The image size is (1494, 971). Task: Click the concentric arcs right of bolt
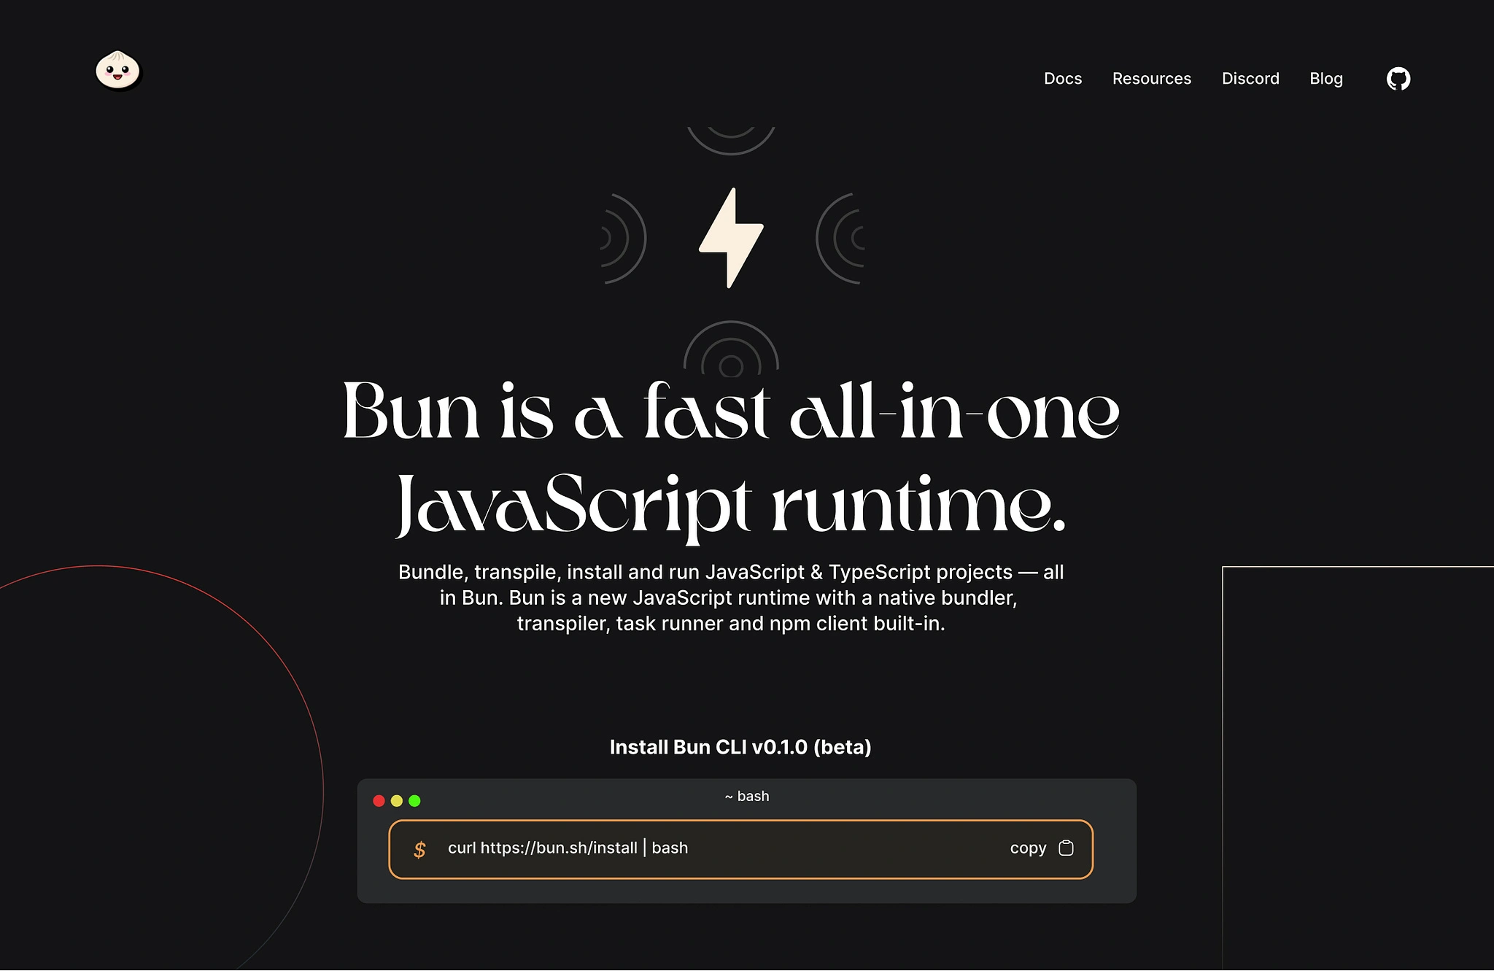840,238
